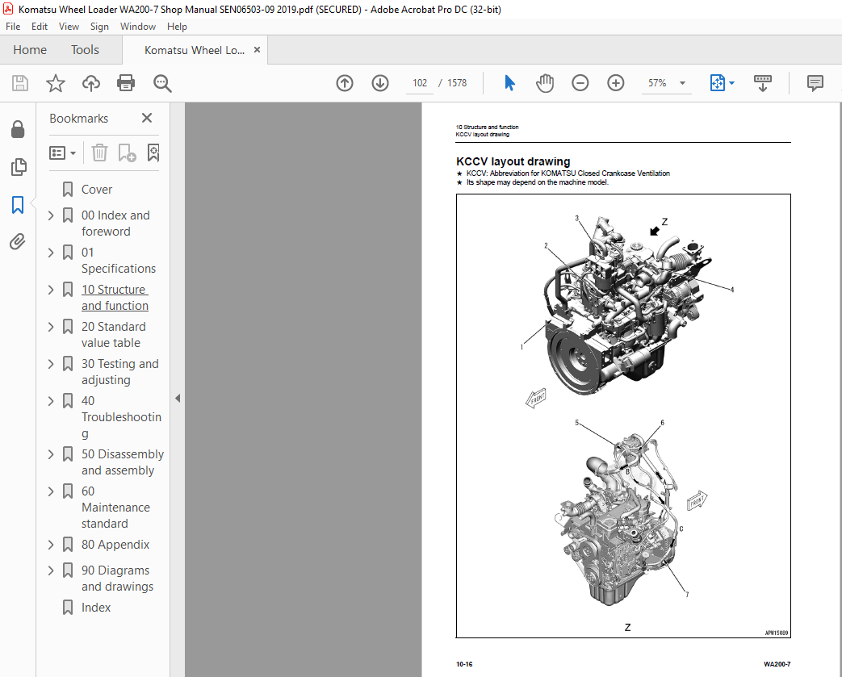Open the File menu
Screen dimensions: 842x677
coord(13,27)
